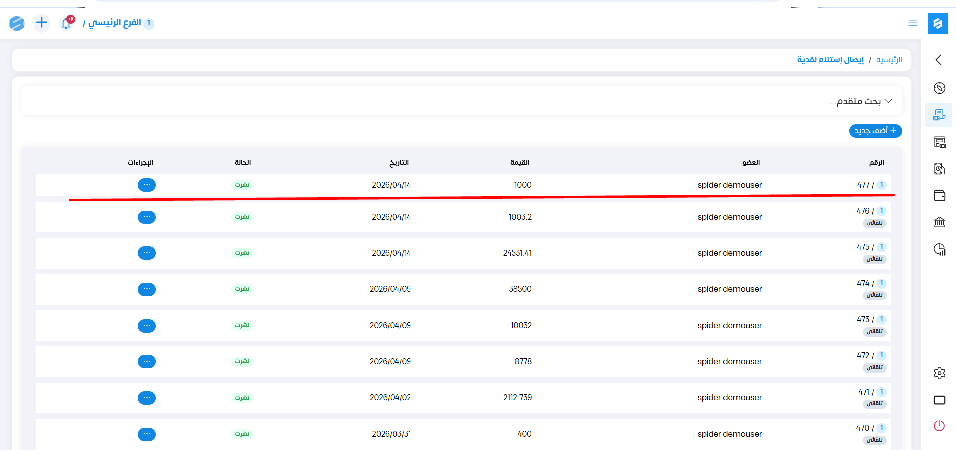Open actions menu for receipt 472

click(147, 362)
